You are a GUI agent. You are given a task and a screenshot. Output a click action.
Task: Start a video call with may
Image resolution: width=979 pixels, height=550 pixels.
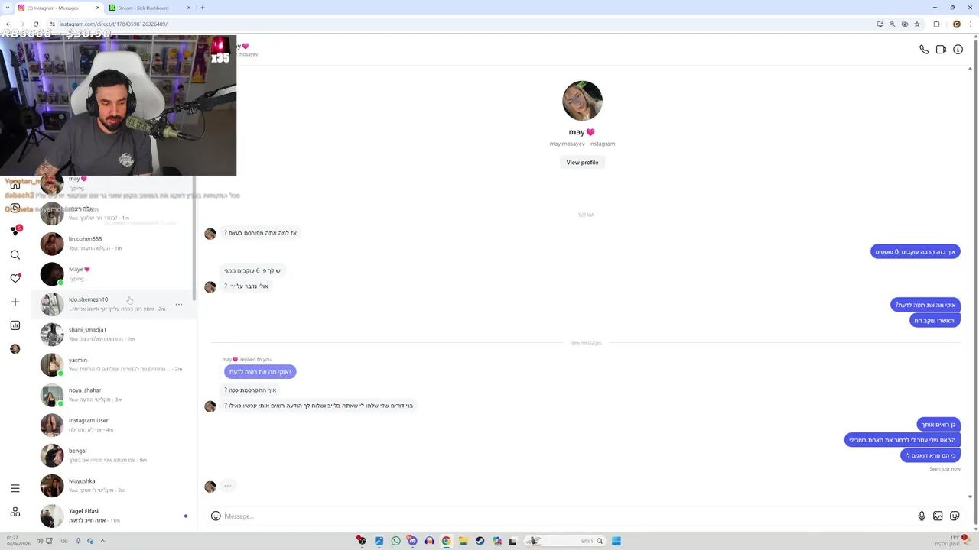[941, 50]
